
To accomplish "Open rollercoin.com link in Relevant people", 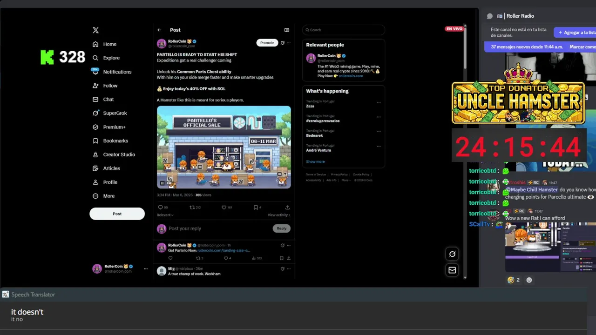I will click(351, 76).
